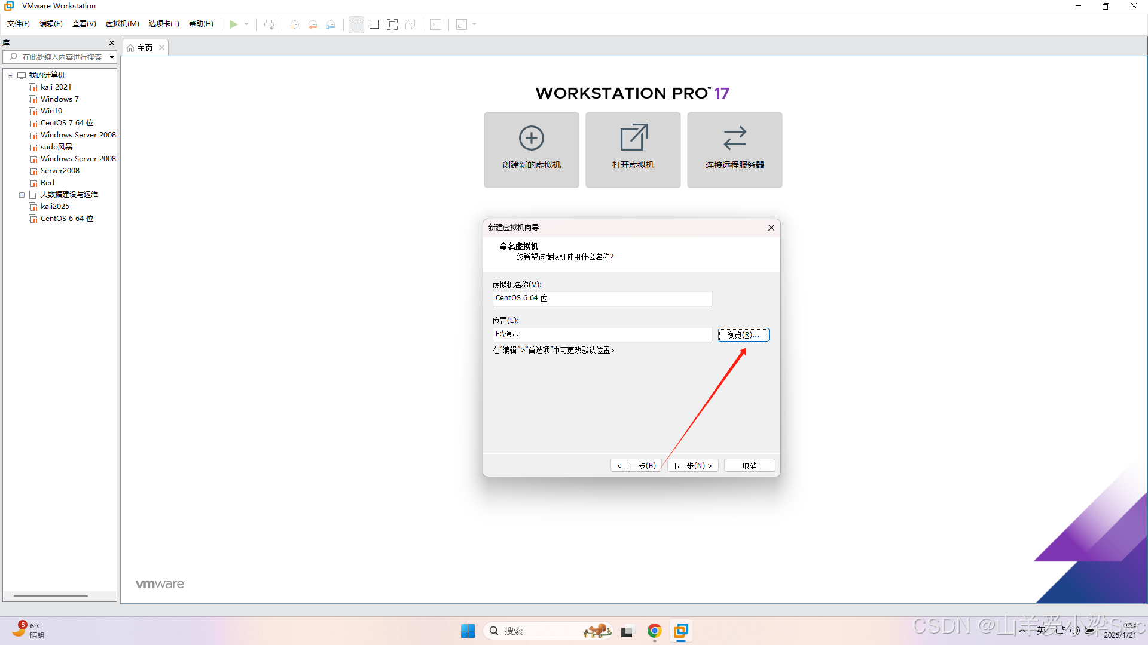Click the connect remote server tile
Screen dimensions: 1148x645
point(734,149)
